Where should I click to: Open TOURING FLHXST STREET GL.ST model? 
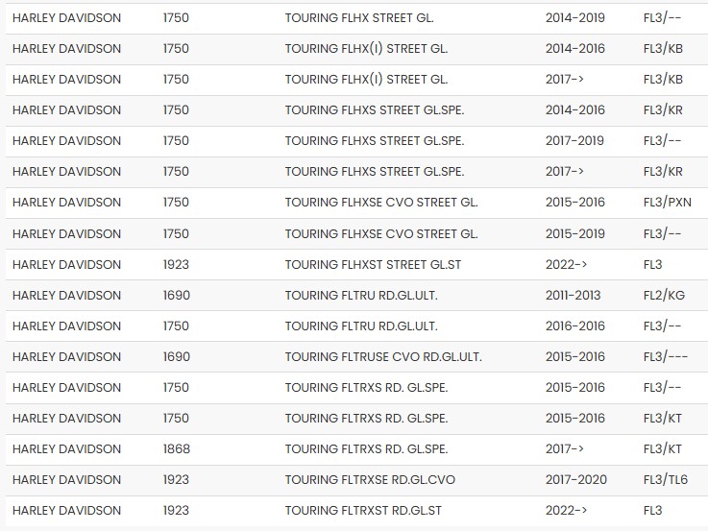pos(374,264)
